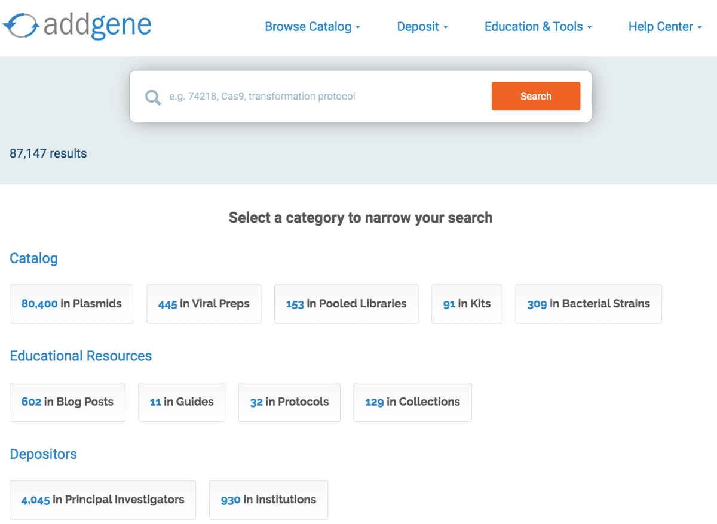This screenshot has width=717, height=524.
Task: Browse the Collections results
Action: click(x=412, y=402)
